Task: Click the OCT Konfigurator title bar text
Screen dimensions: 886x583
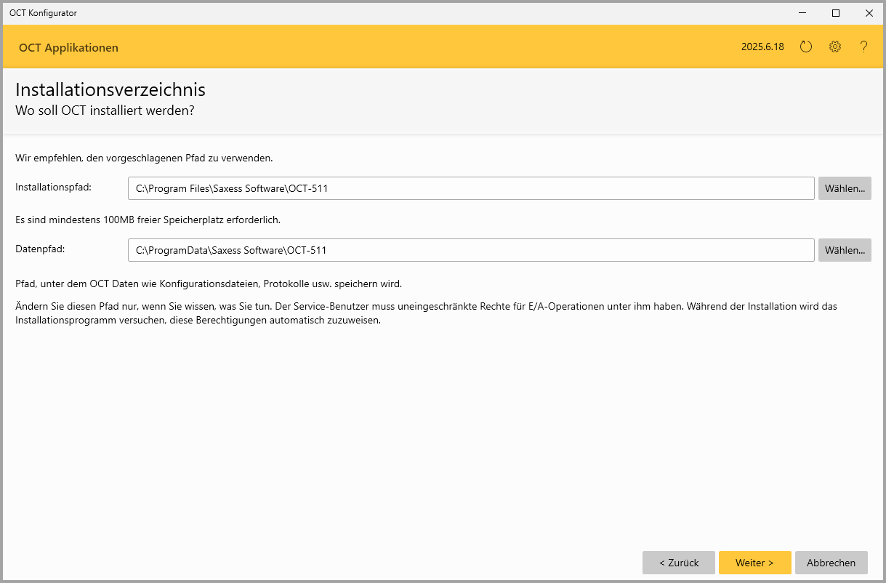Action: (x=43, y=13)
